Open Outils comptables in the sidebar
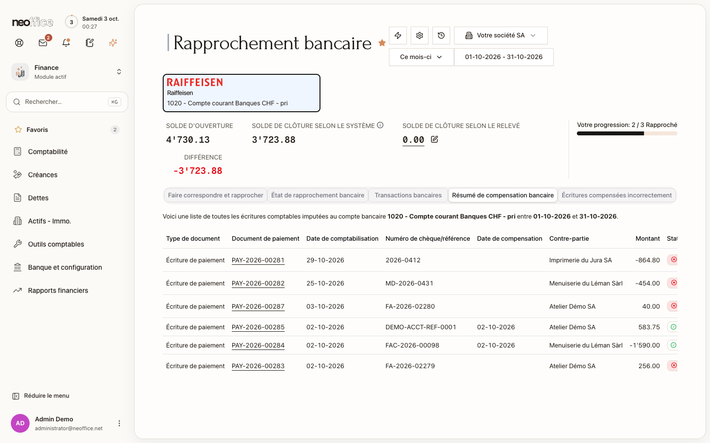Viewport: 710px width, 443px height. pos(67,244)
